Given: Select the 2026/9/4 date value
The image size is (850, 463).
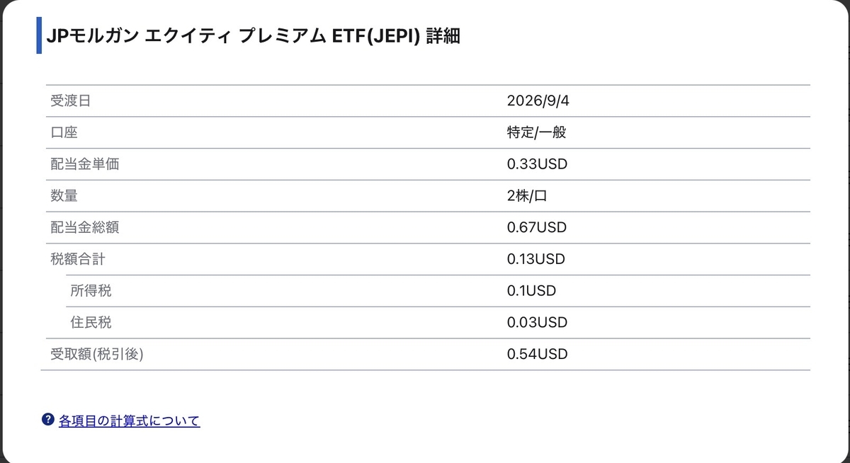Looking at the screenshot, I should 538,101.
